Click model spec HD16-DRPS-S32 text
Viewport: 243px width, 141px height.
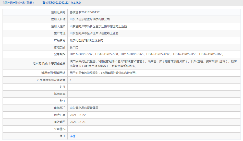81,54
